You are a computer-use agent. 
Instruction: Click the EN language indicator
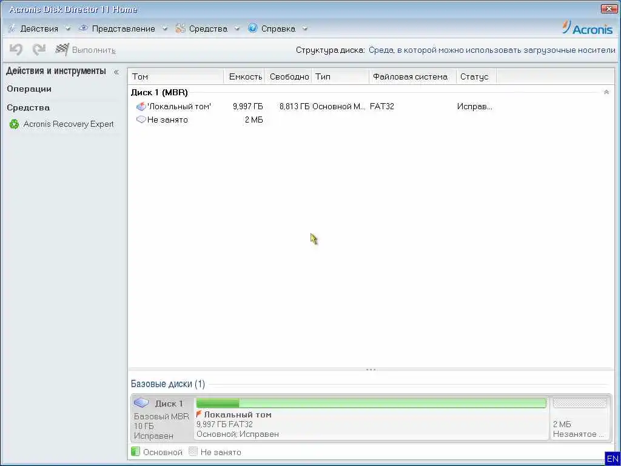tap(613, 459)
